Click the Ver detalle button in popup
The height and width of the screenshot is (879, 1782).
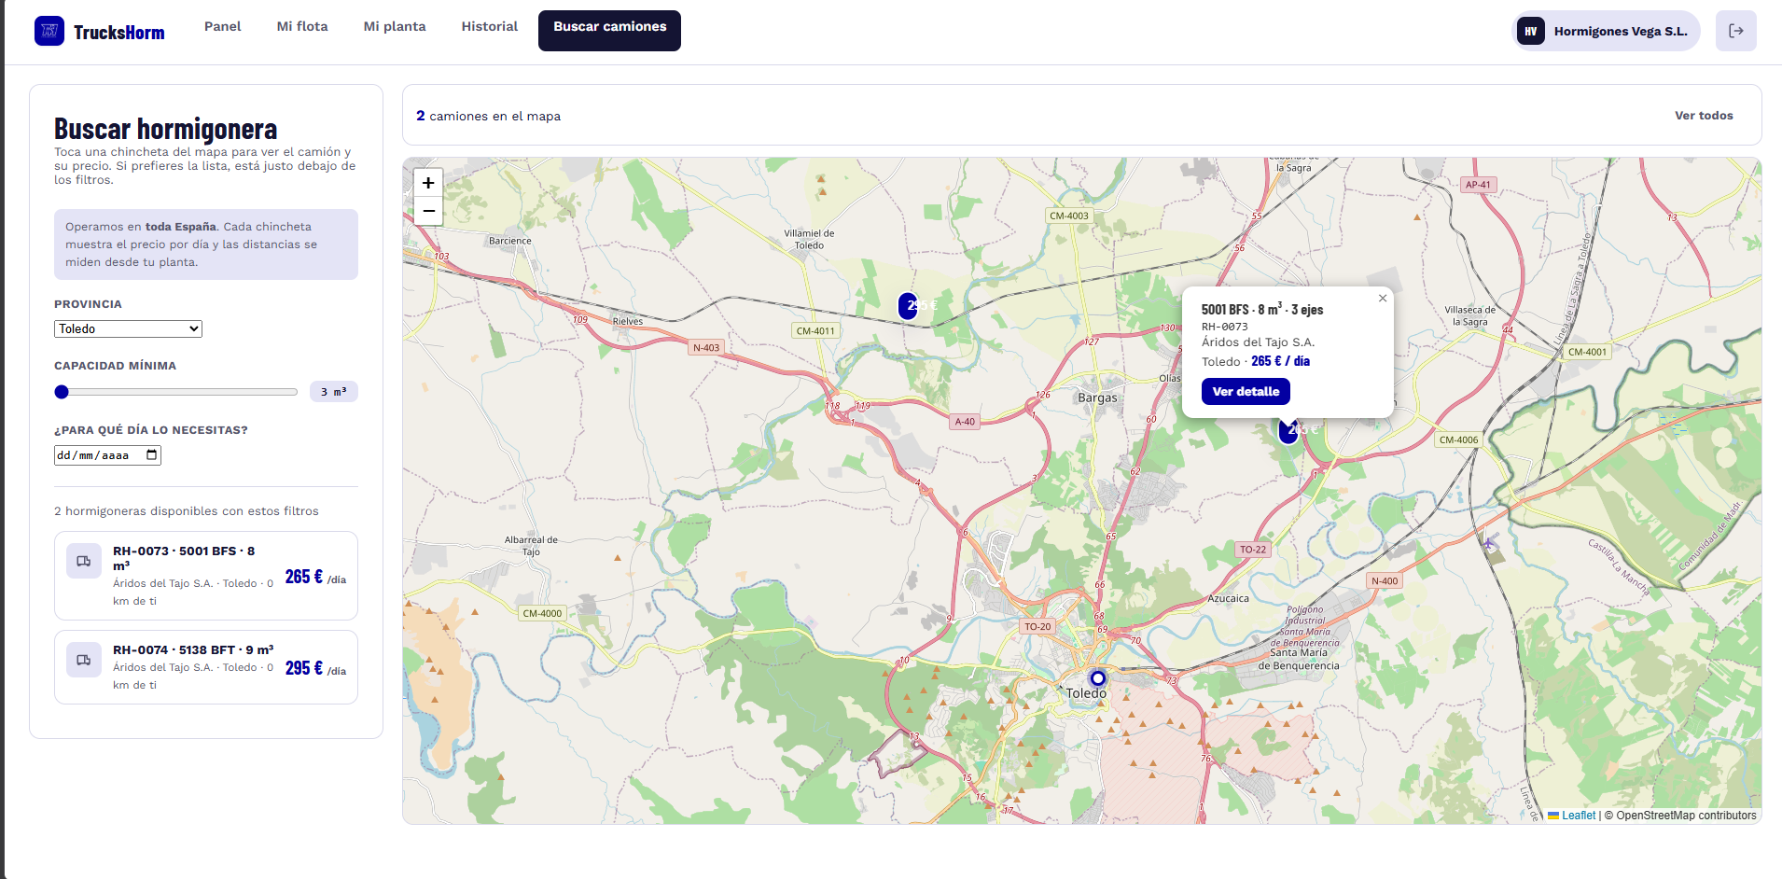click(1246, 392)
